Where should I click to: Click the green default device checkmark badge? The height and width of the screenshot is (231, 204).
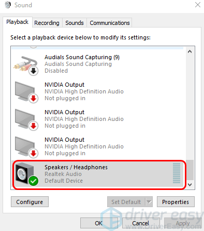pos(34,181)
